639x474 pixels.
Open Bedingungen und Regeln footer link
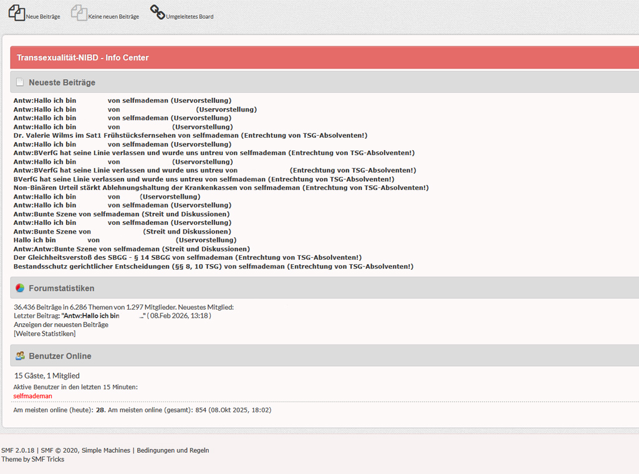tap(173, 450)
